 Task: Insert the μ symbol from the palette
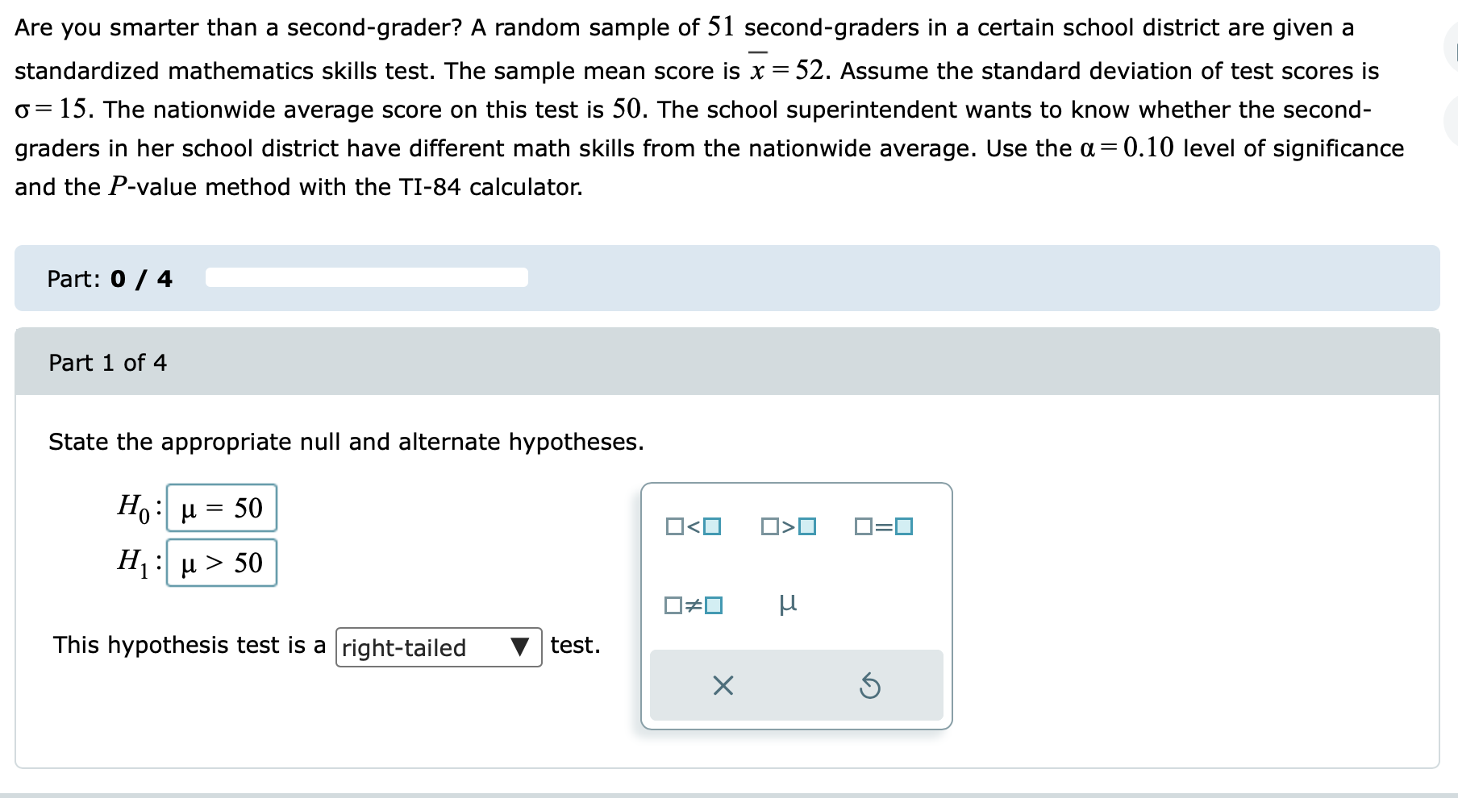click(x=789, y=603)
